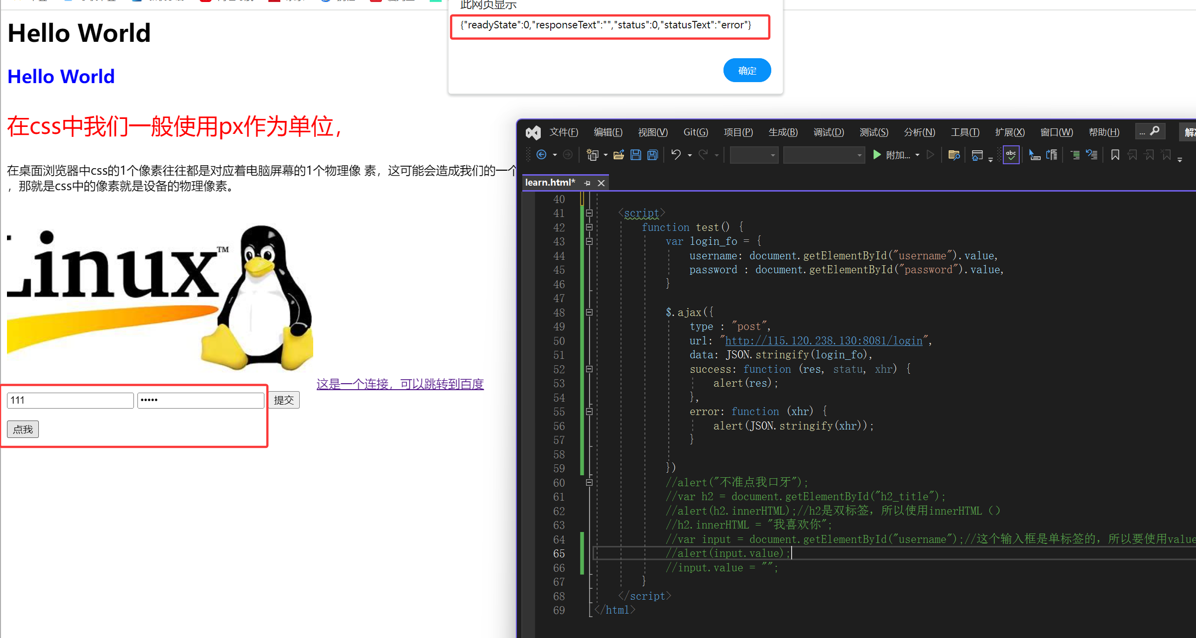
Task: Collapse the comment block at line 60
Action: tap(589, 483)
